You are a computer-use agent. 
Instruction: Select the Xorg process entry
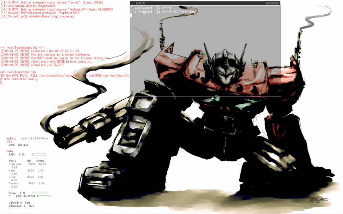12,171
